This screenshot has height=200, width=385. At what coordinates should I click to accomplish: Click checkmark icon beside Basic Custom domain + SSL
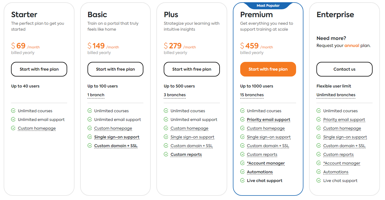[x=90, y=146]
